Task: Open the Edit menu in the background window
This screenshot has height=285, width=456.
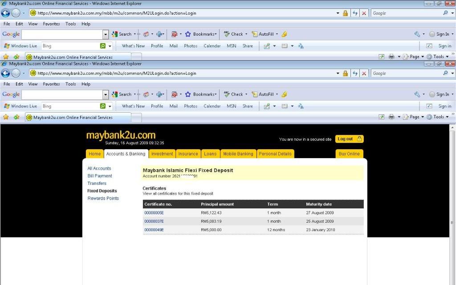Action: tap(19, 24)
